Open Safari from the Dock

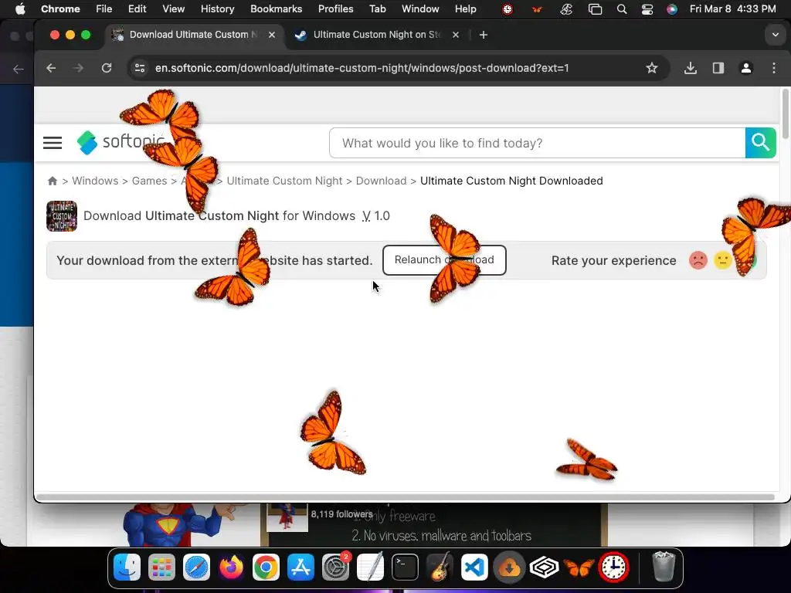pyautogui.click(x=196, y=568)
